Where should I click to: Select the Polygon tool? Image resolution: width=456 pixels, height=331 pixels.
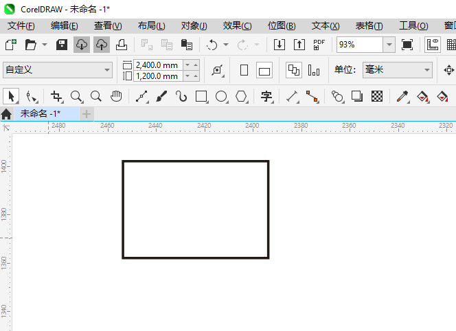point(241,96)
